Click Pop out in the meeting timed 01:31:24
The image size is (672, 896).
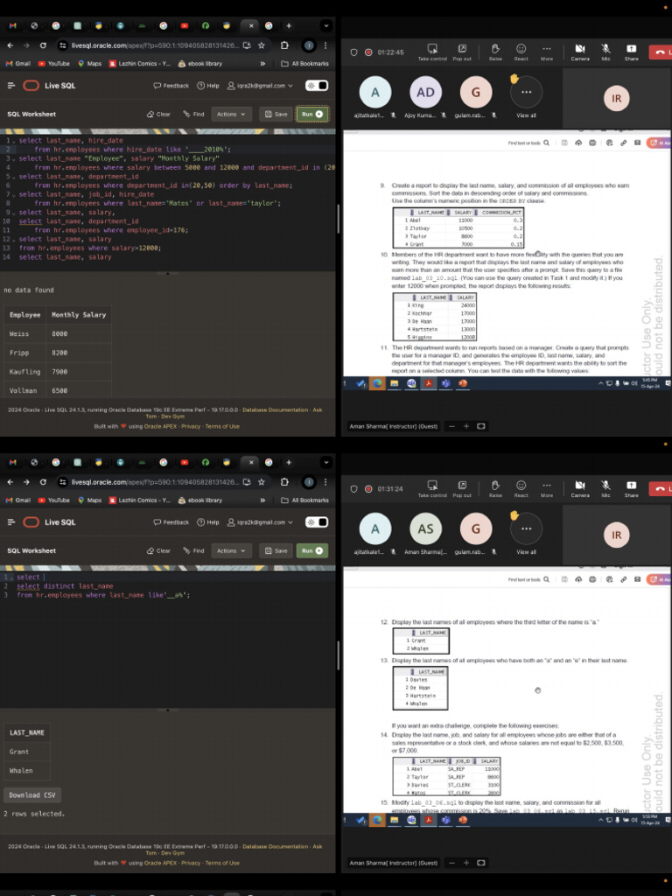click(462, 488)
